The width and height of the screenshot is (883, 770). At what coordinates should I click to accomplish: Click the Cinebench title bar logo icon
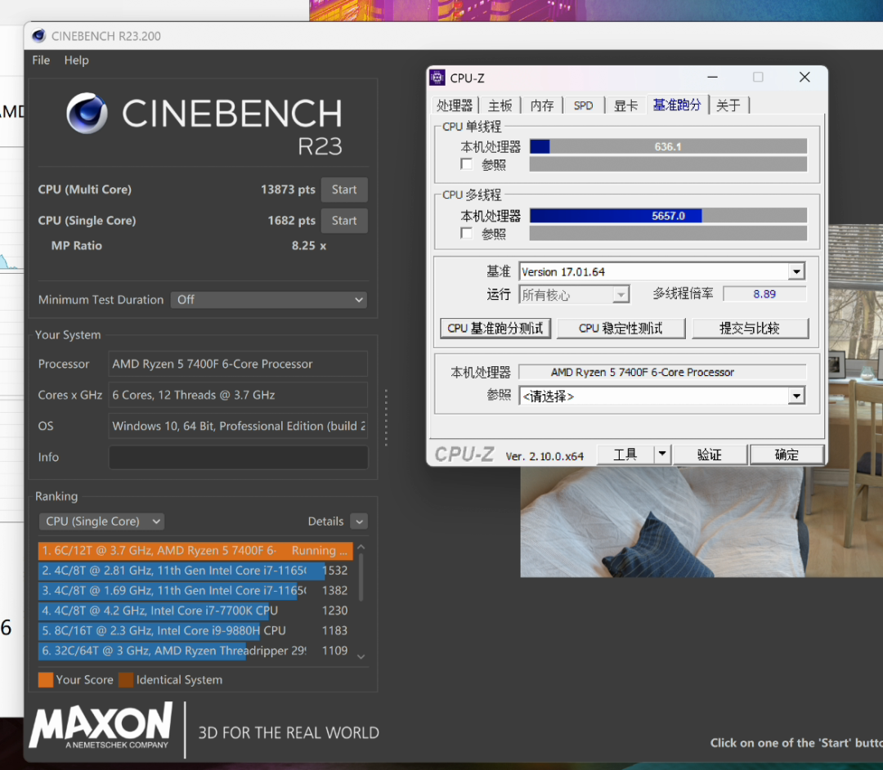pos(39,36)
